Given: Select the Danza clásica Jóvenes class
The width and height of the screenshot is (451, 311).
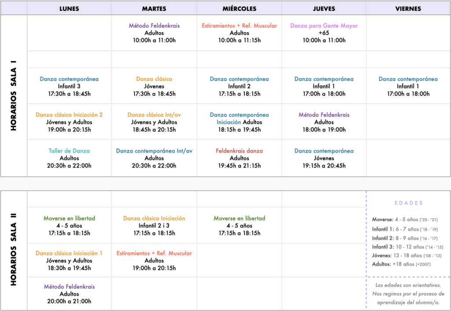Looking at the screenshot, I should click(154, 79).
